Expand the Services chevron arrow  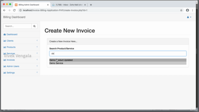(x=37, y=53)
